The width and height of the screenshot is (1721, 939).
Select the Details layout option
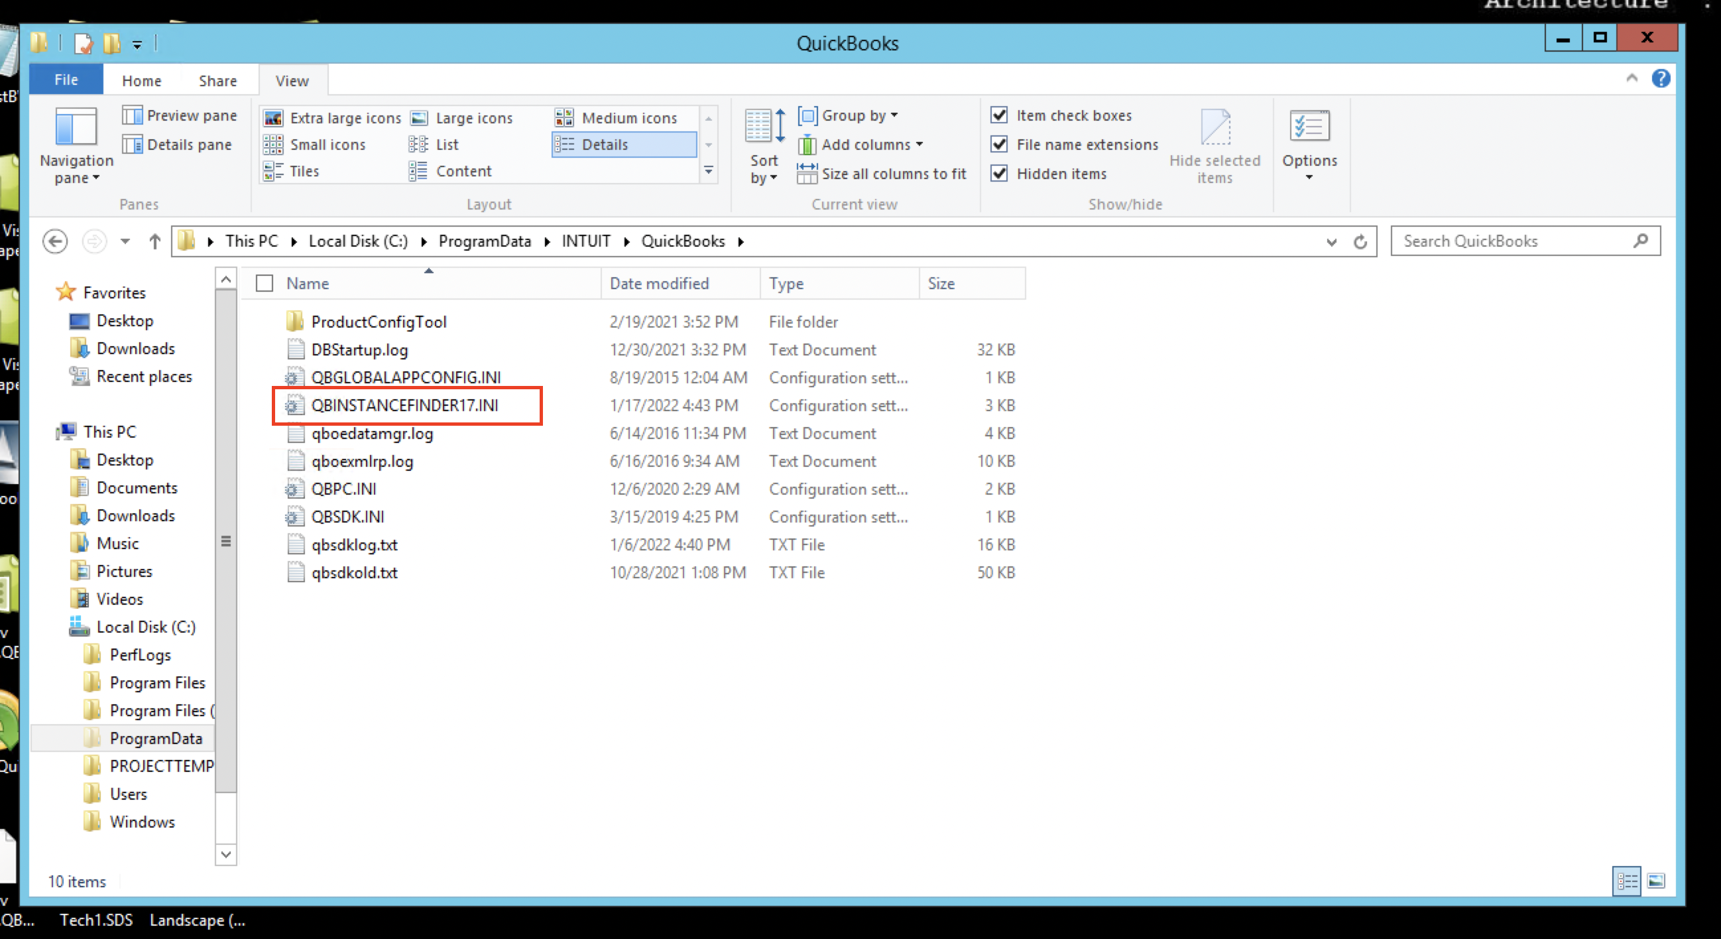624,145
